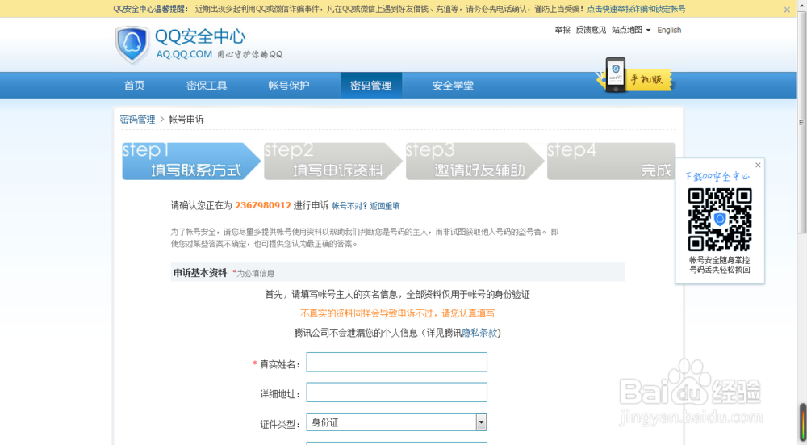
Task: Open the 密保工具 navigation tab
Action: tap(207, 86)
